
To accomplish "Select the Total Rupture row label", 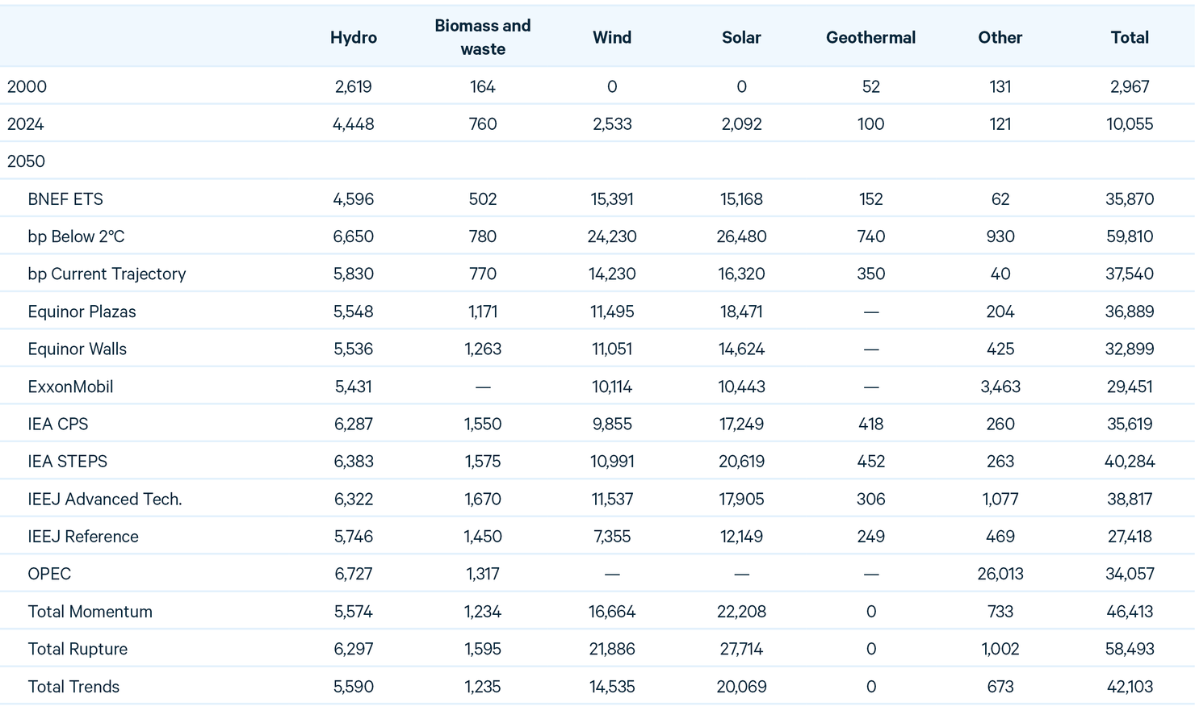I will coord(78,649).
